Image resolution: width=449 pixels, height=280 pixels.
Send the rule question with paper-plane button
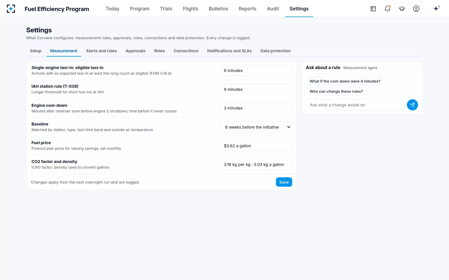[x=413, y=105]
